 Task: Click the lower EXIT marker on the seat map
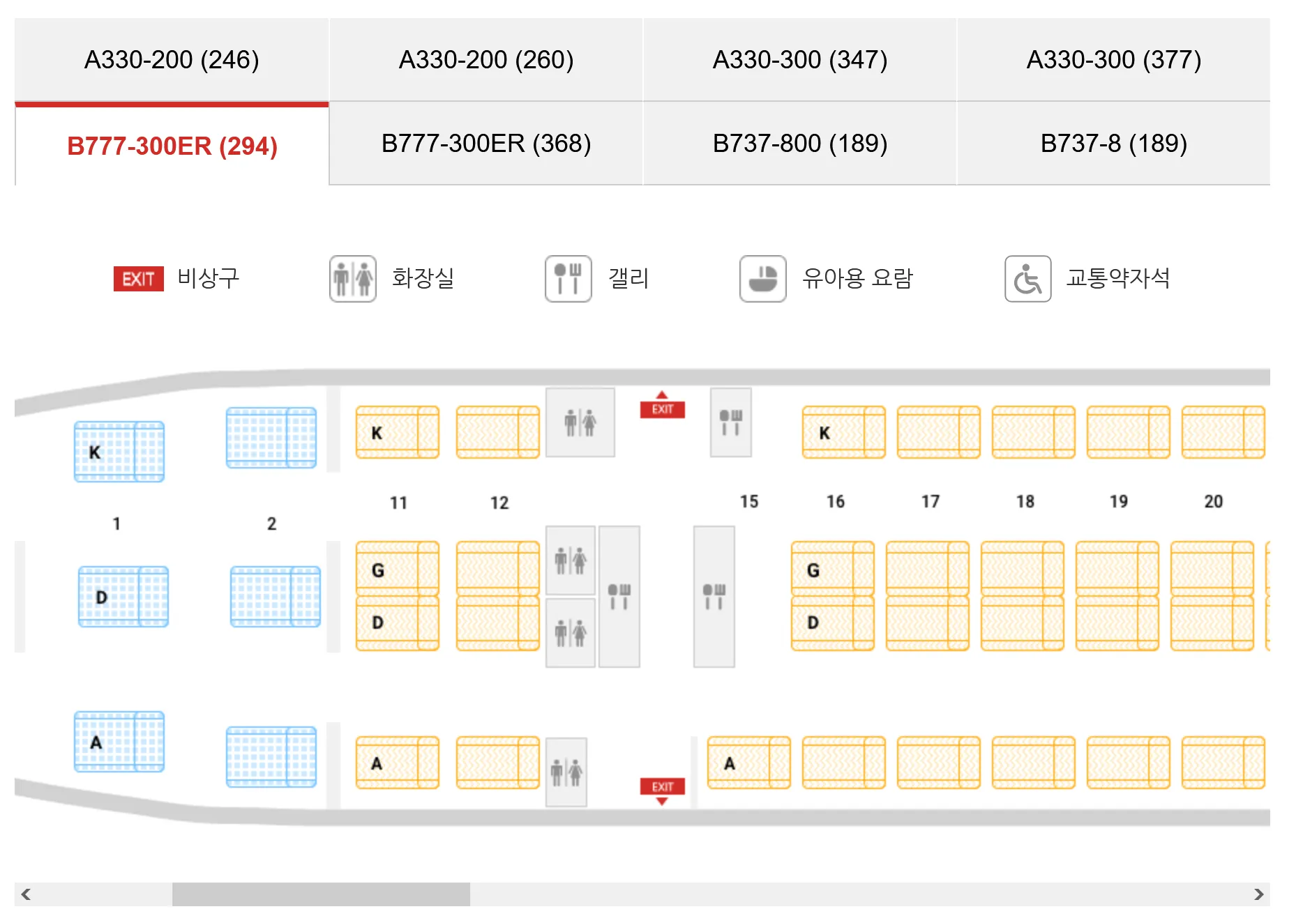pos(661,786)
